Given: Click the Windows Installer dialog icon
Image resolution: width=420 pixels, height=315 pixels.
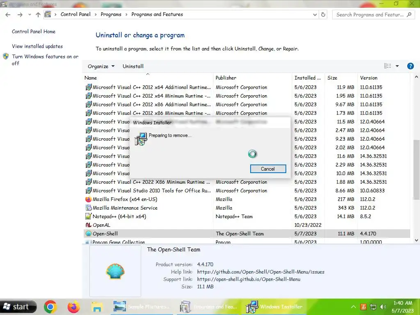Looking at the screenshot, I should point(141,139).
